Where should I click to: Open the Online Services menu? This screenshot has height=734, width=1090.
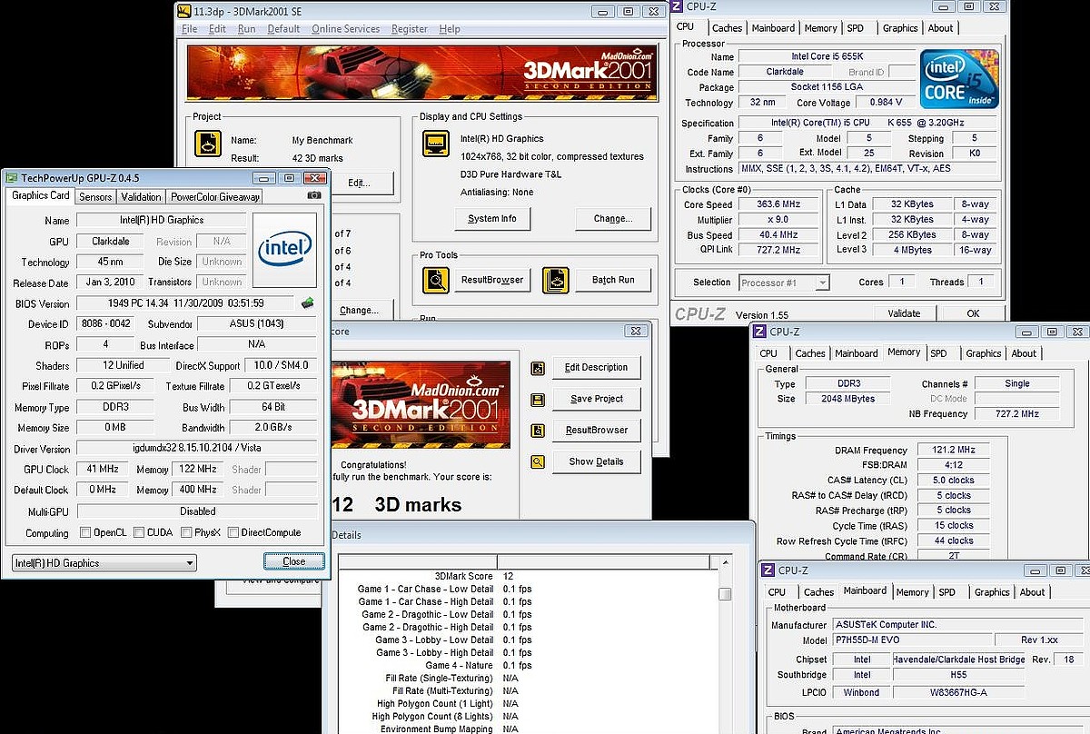tap(345, 29)
